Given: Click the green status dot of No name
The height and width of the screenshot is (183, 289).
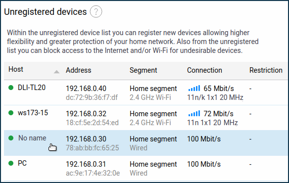Looking at the screenshot, I should click(11, 138).
